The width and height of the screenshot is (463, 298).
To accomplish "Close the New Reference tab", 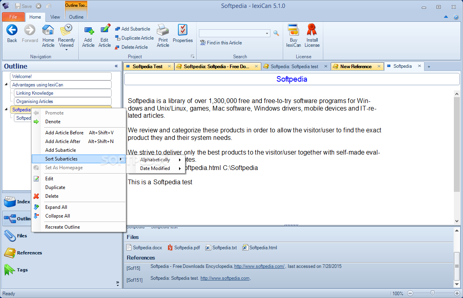I will pos(379,66).
